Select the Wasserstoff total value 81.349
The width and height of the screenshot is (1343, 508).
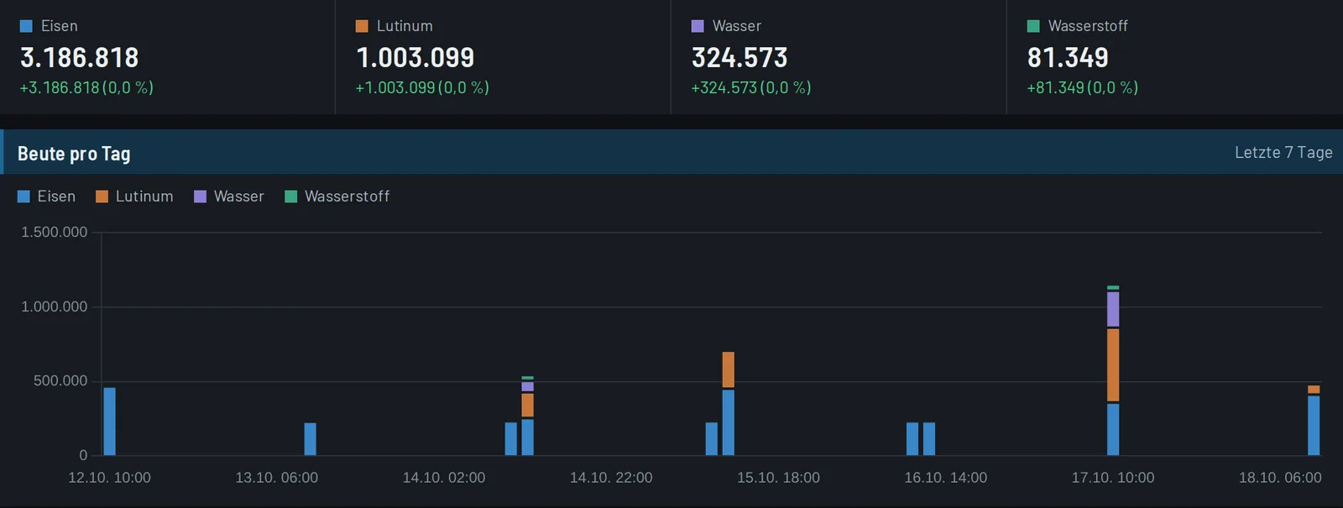click(x=1068, y=57)
